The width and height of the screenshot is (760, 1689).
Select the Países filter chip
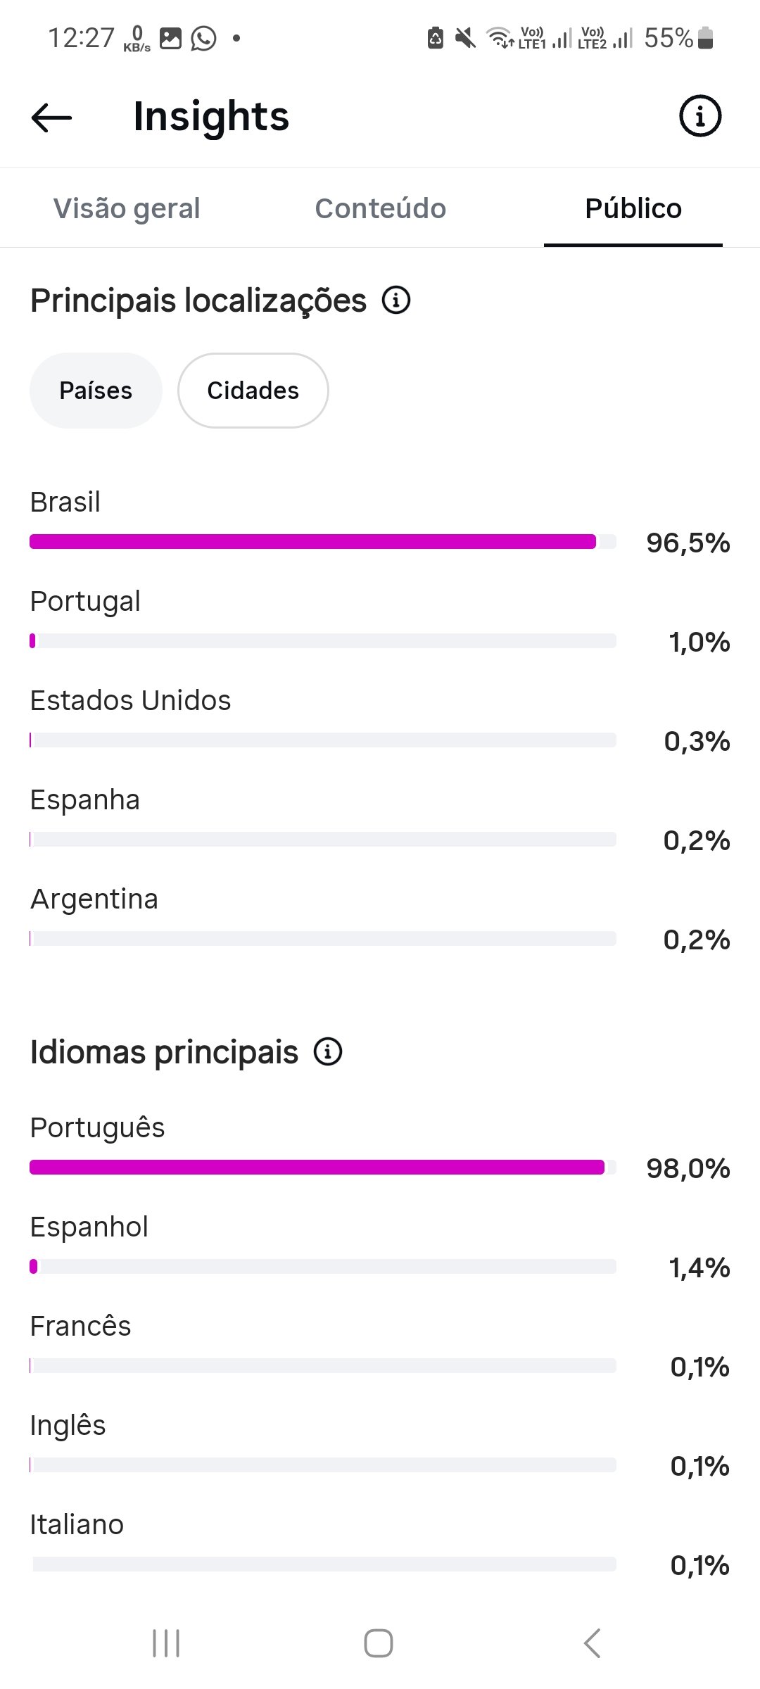point(96,391)
